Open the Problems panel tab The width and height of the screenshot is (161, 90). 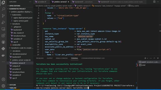tap(40, 58)
